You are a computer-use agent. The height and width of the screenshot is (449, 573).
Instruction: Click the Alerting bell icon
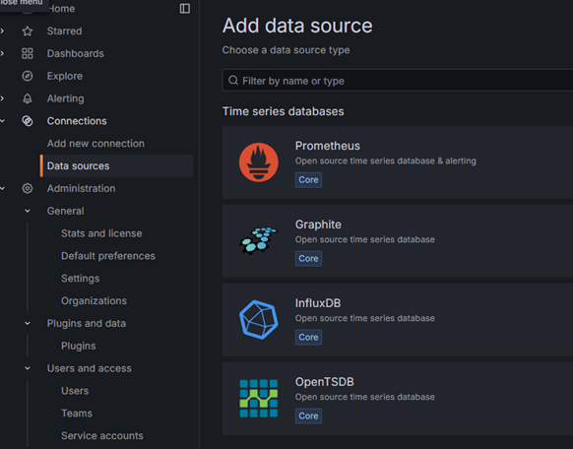coord(28,98)
